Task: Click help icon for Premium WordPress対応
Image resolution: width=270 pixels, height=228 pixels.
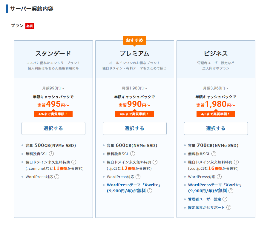Action: (x=138, y=177)
